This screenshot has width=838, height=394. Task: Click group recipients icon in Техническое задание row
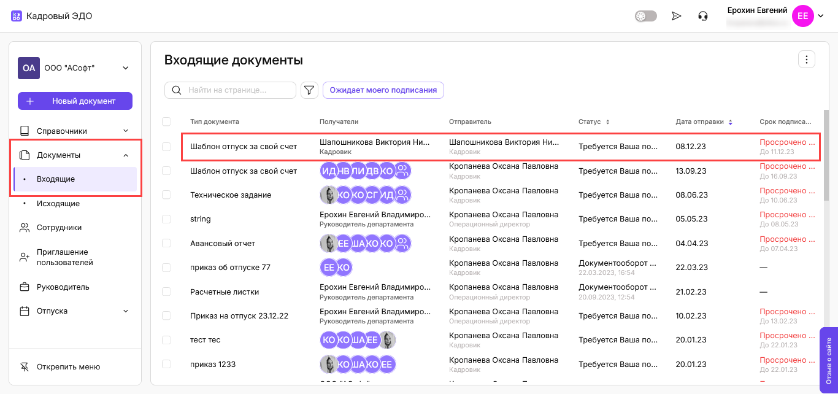click(402, 195)
